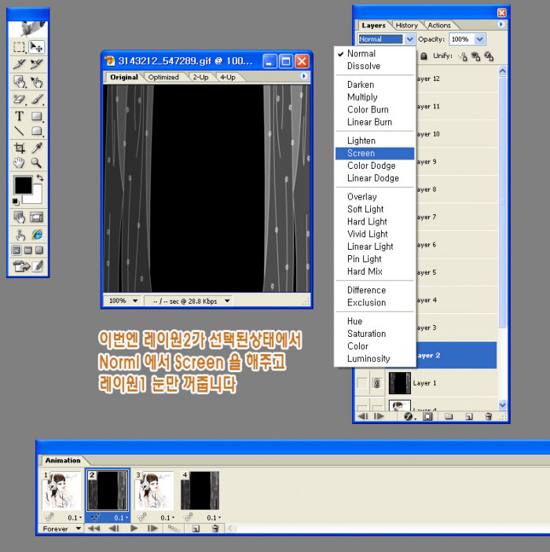550x552 pixels.
Task: Delete layer using Layers panel trash icon
Action: tap(488, 417)
